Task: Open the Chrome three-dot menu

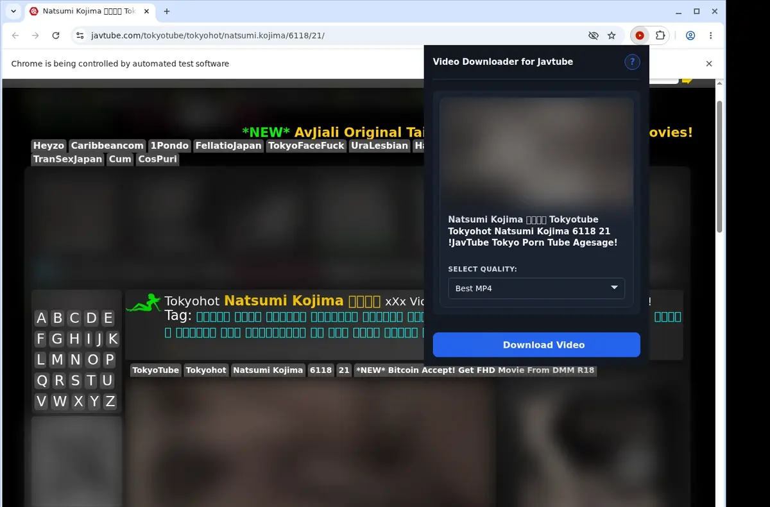Action: click(710, 36)
